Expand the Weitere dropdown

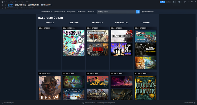(91, 12)
